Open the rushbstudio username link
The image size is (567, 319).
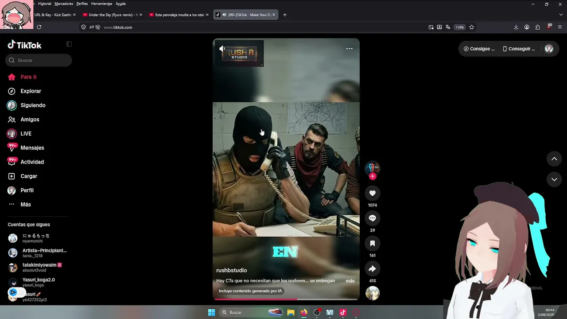point(231,270)
